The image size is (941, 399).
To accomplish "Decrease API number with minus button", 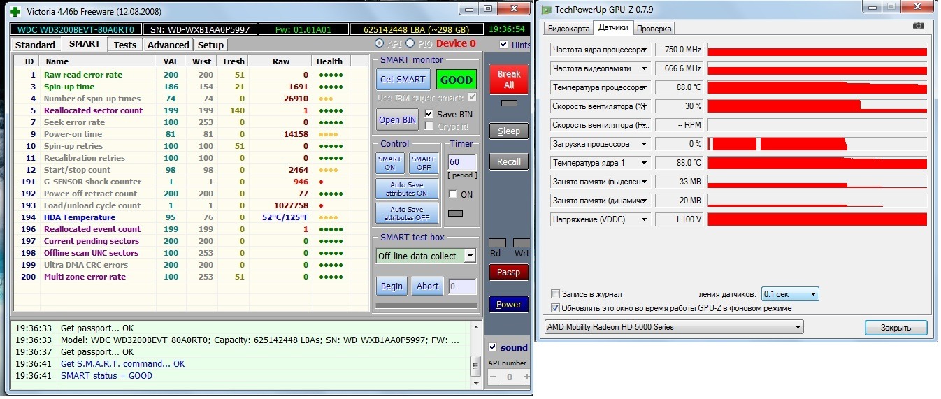I will coord(493,377).
